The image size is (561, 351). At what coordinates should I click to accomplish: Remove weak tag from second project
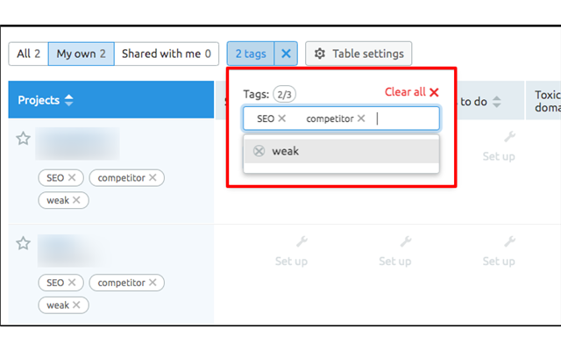click(76, 305)
